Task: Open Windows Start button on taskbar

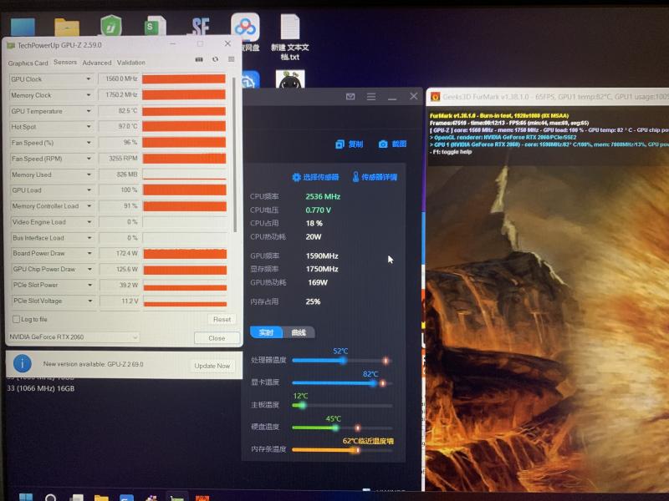Action: click(26, 497)
